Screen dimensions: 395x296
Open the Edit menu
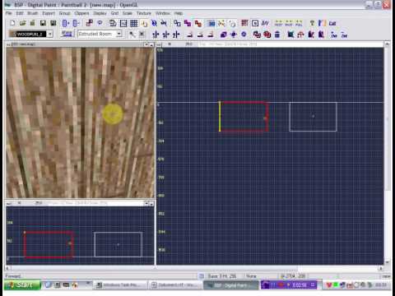tap(20, 13)
